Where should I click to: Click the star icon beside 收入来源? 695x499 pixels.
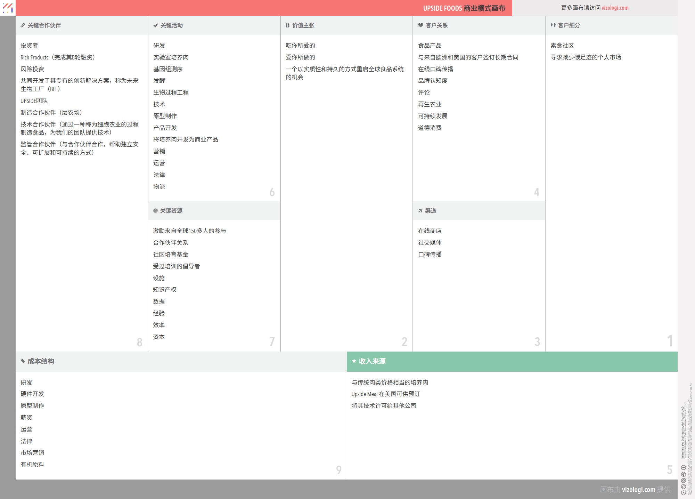click(354, 361)
